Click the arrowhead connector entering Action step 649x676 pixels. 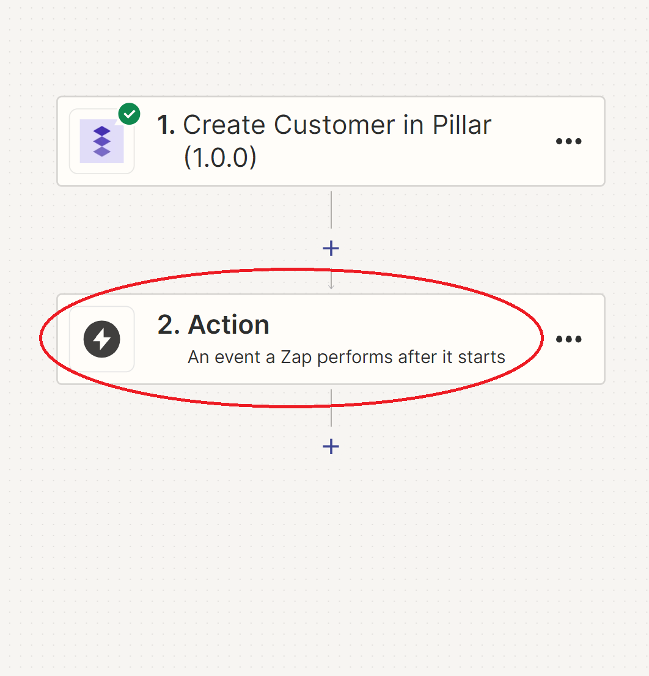pos(331,286)
